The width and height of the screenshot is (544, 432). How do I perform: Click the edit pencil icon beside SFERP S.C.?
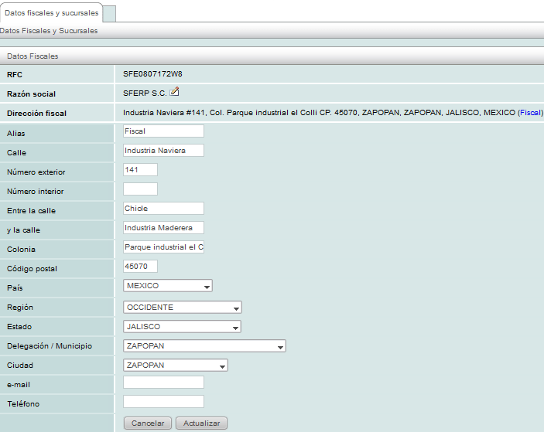[174, 93]
